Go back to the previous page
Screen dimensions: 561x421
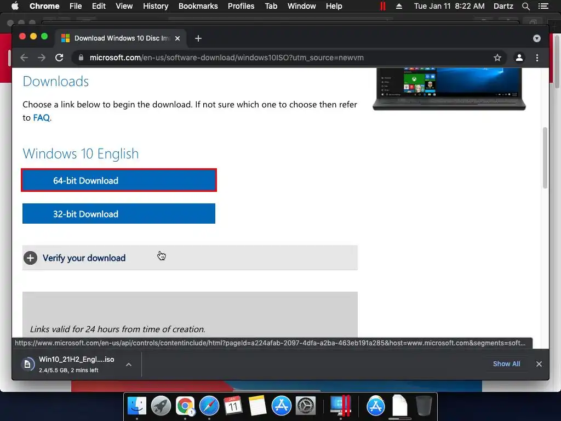24,58
